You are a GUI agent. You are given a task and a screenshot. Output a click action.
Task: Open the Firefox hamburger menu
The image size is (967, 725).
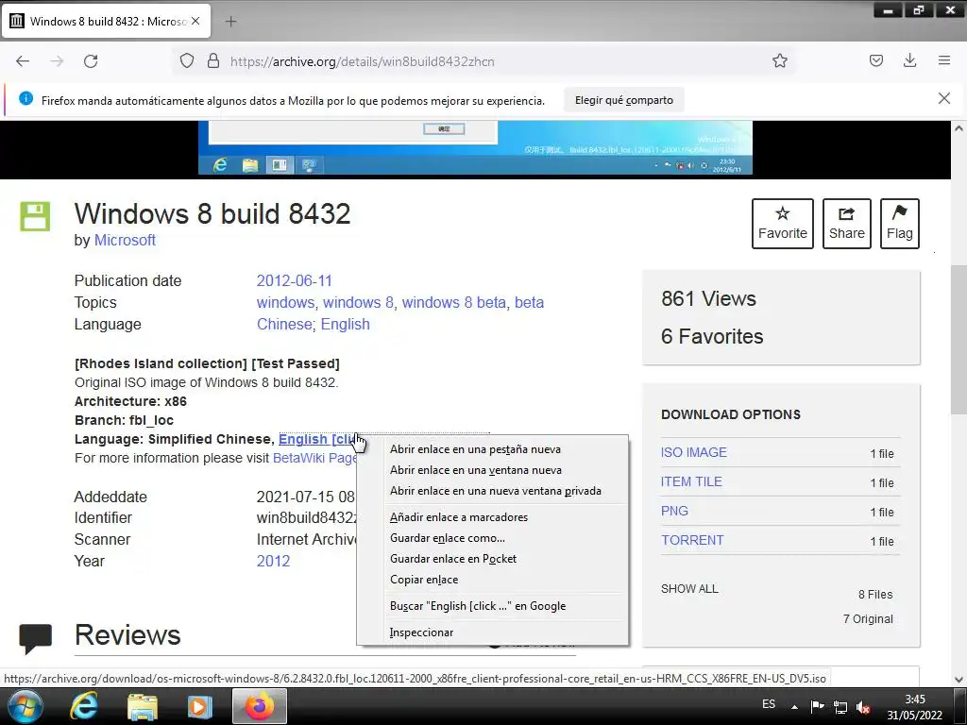(944, 60)
